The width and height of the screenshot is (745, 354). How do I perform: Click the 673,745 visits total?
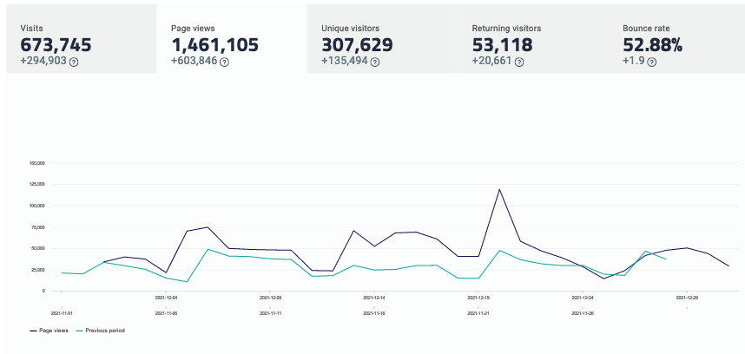[x=56, y=45]
